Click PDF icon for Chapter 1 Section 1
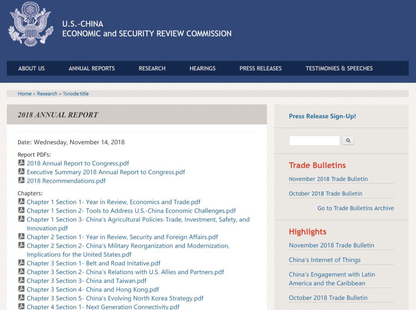The image size is (416, 310). tap(22, 202)
